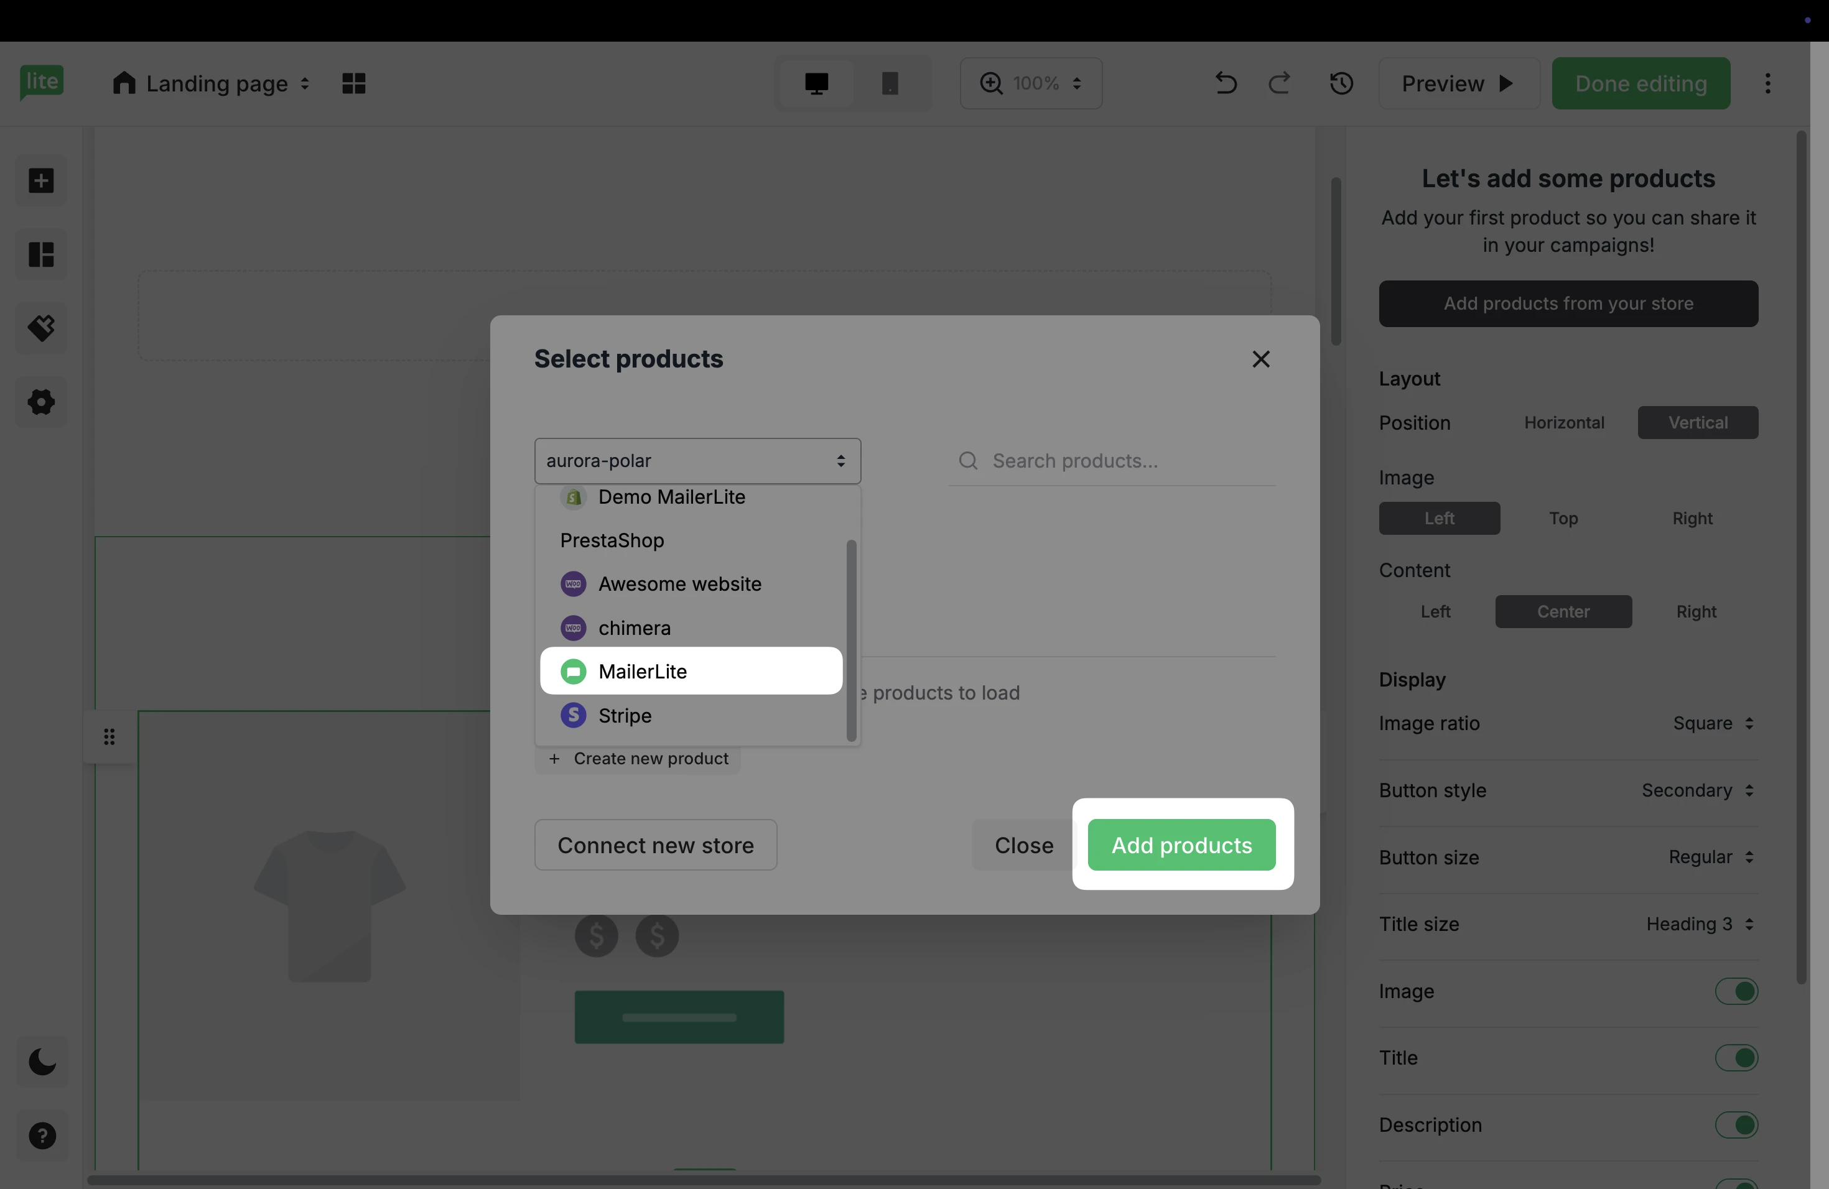Select Stripe from the store list
The height and width of the screenshot is (1189, 1829).
coord(624,716)
